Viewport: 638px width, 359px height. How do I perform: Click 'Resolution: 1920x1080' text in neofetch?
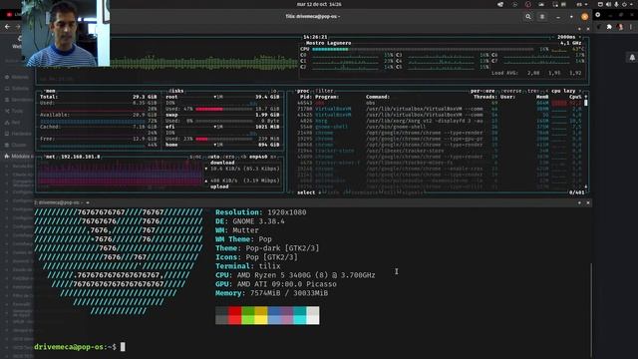[x=261, y=212]
